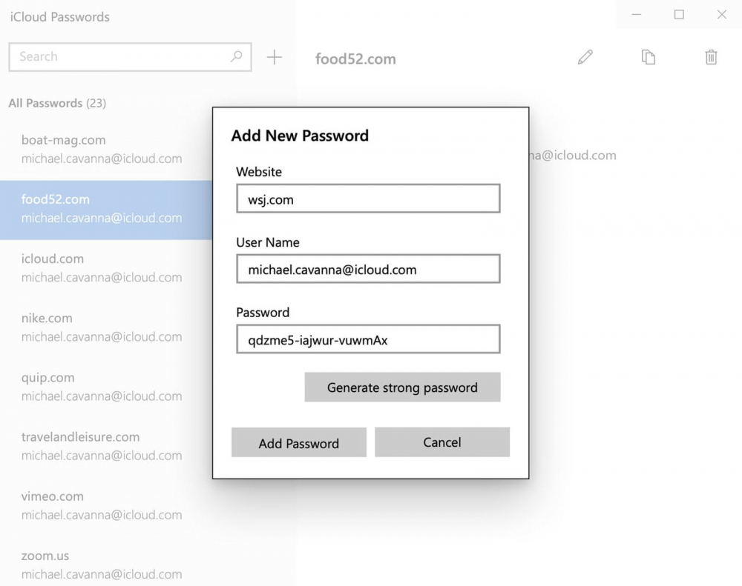Click the add new password plus icon
Screen dimensions: 742x586
point(275,57)
